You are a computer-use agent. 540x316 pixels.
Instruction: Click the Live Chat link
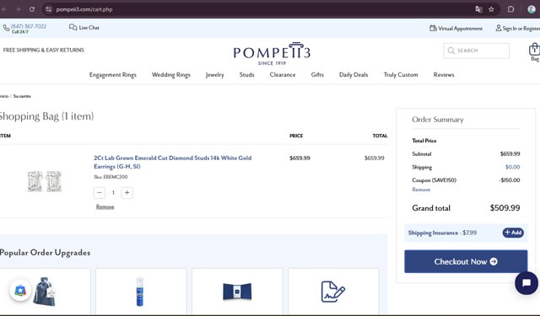click(89, 28)
